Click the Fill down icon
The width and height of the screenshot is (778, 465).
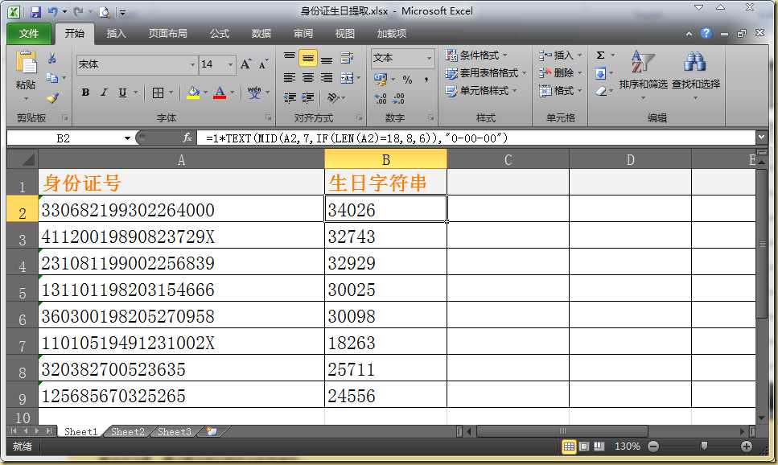pyautogui.click(x=600, y=73)
